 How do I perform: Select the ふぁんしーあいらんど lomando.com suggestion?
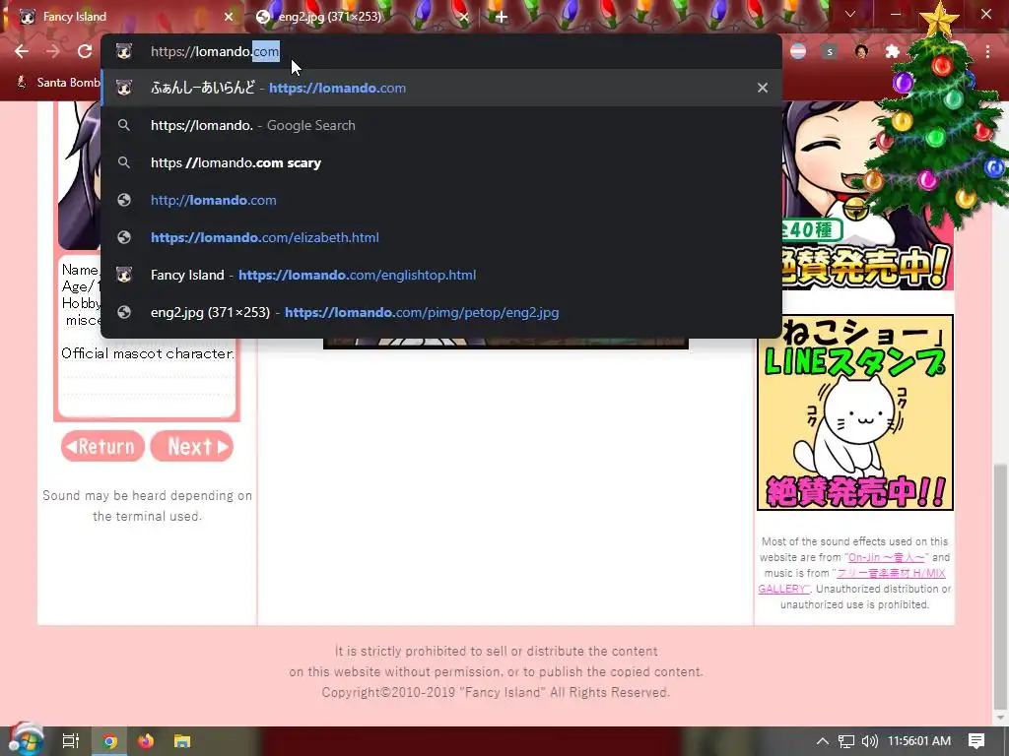point(441,88)
